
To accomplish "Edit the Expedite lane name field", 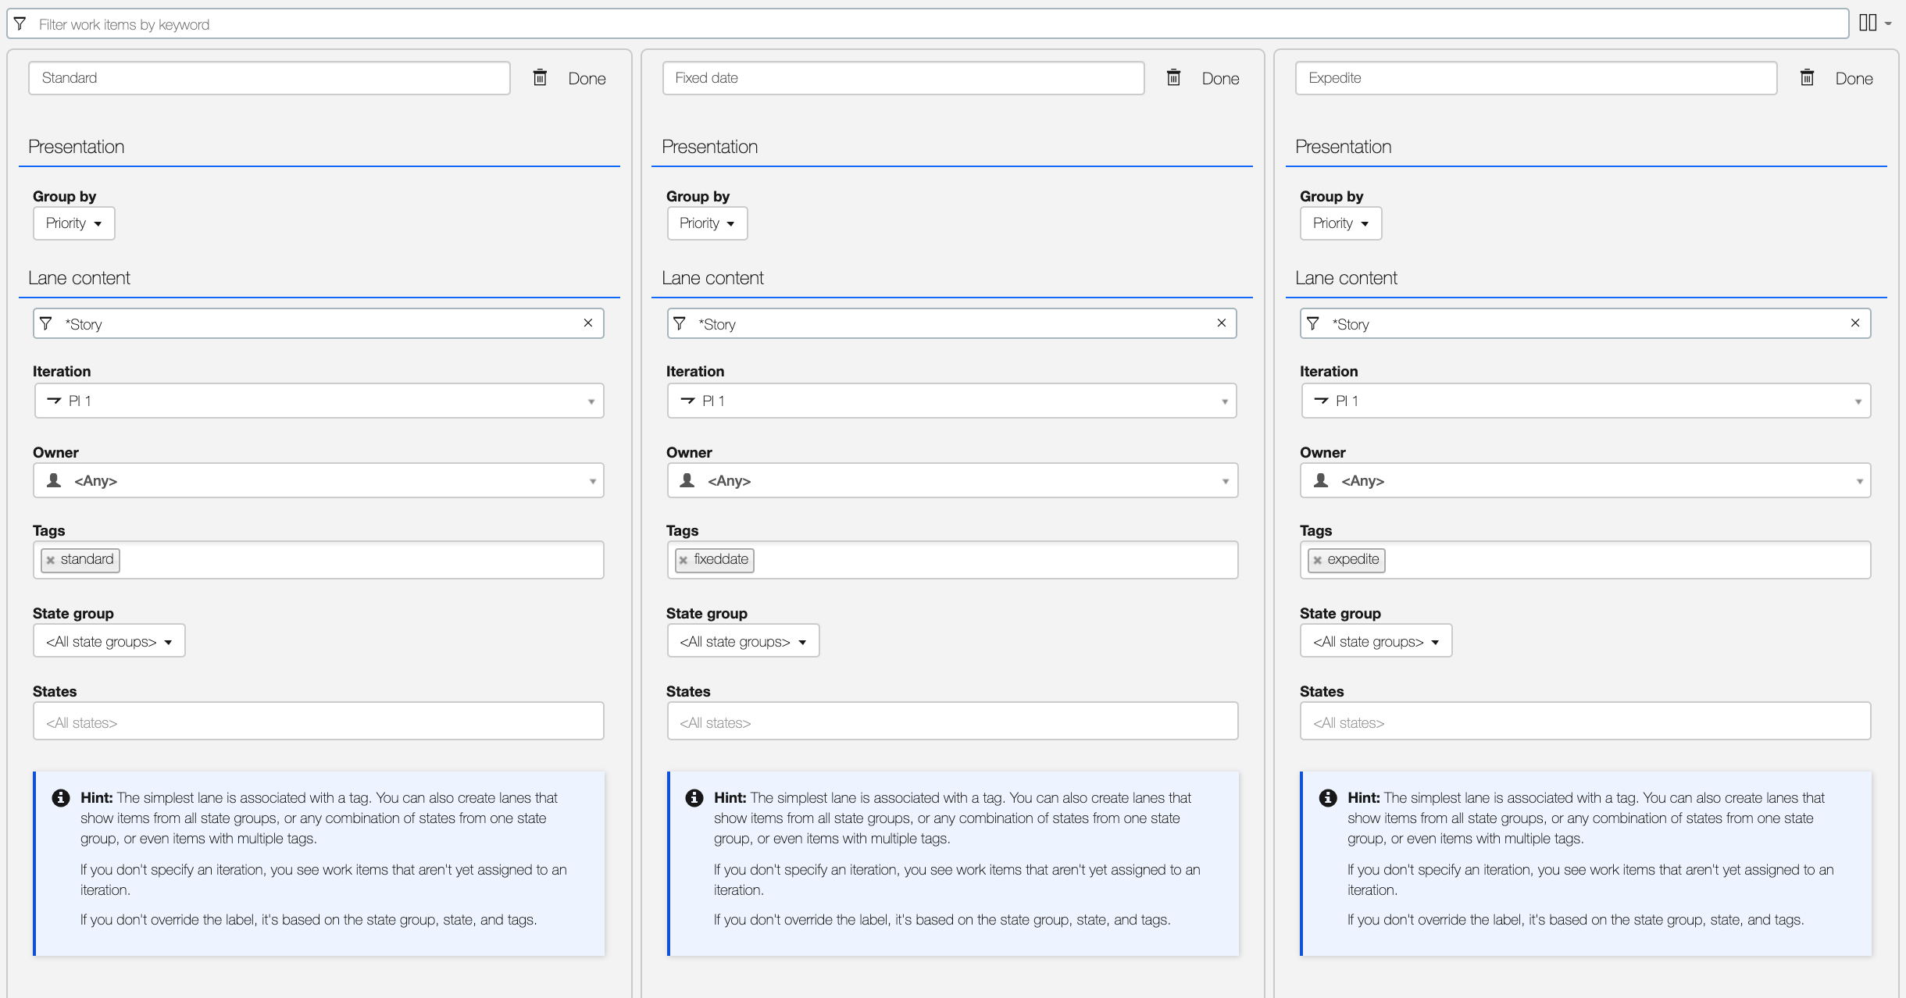I will [x=1535, y=78].
